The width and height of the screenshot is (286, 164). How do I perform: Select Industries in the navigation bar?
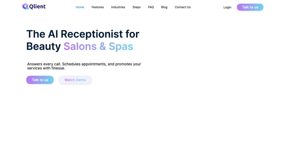click(118, 7)
